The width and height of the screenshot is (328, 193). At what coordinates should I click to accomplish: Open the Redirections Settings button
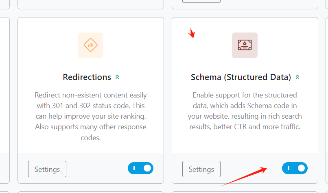(47, 169)
